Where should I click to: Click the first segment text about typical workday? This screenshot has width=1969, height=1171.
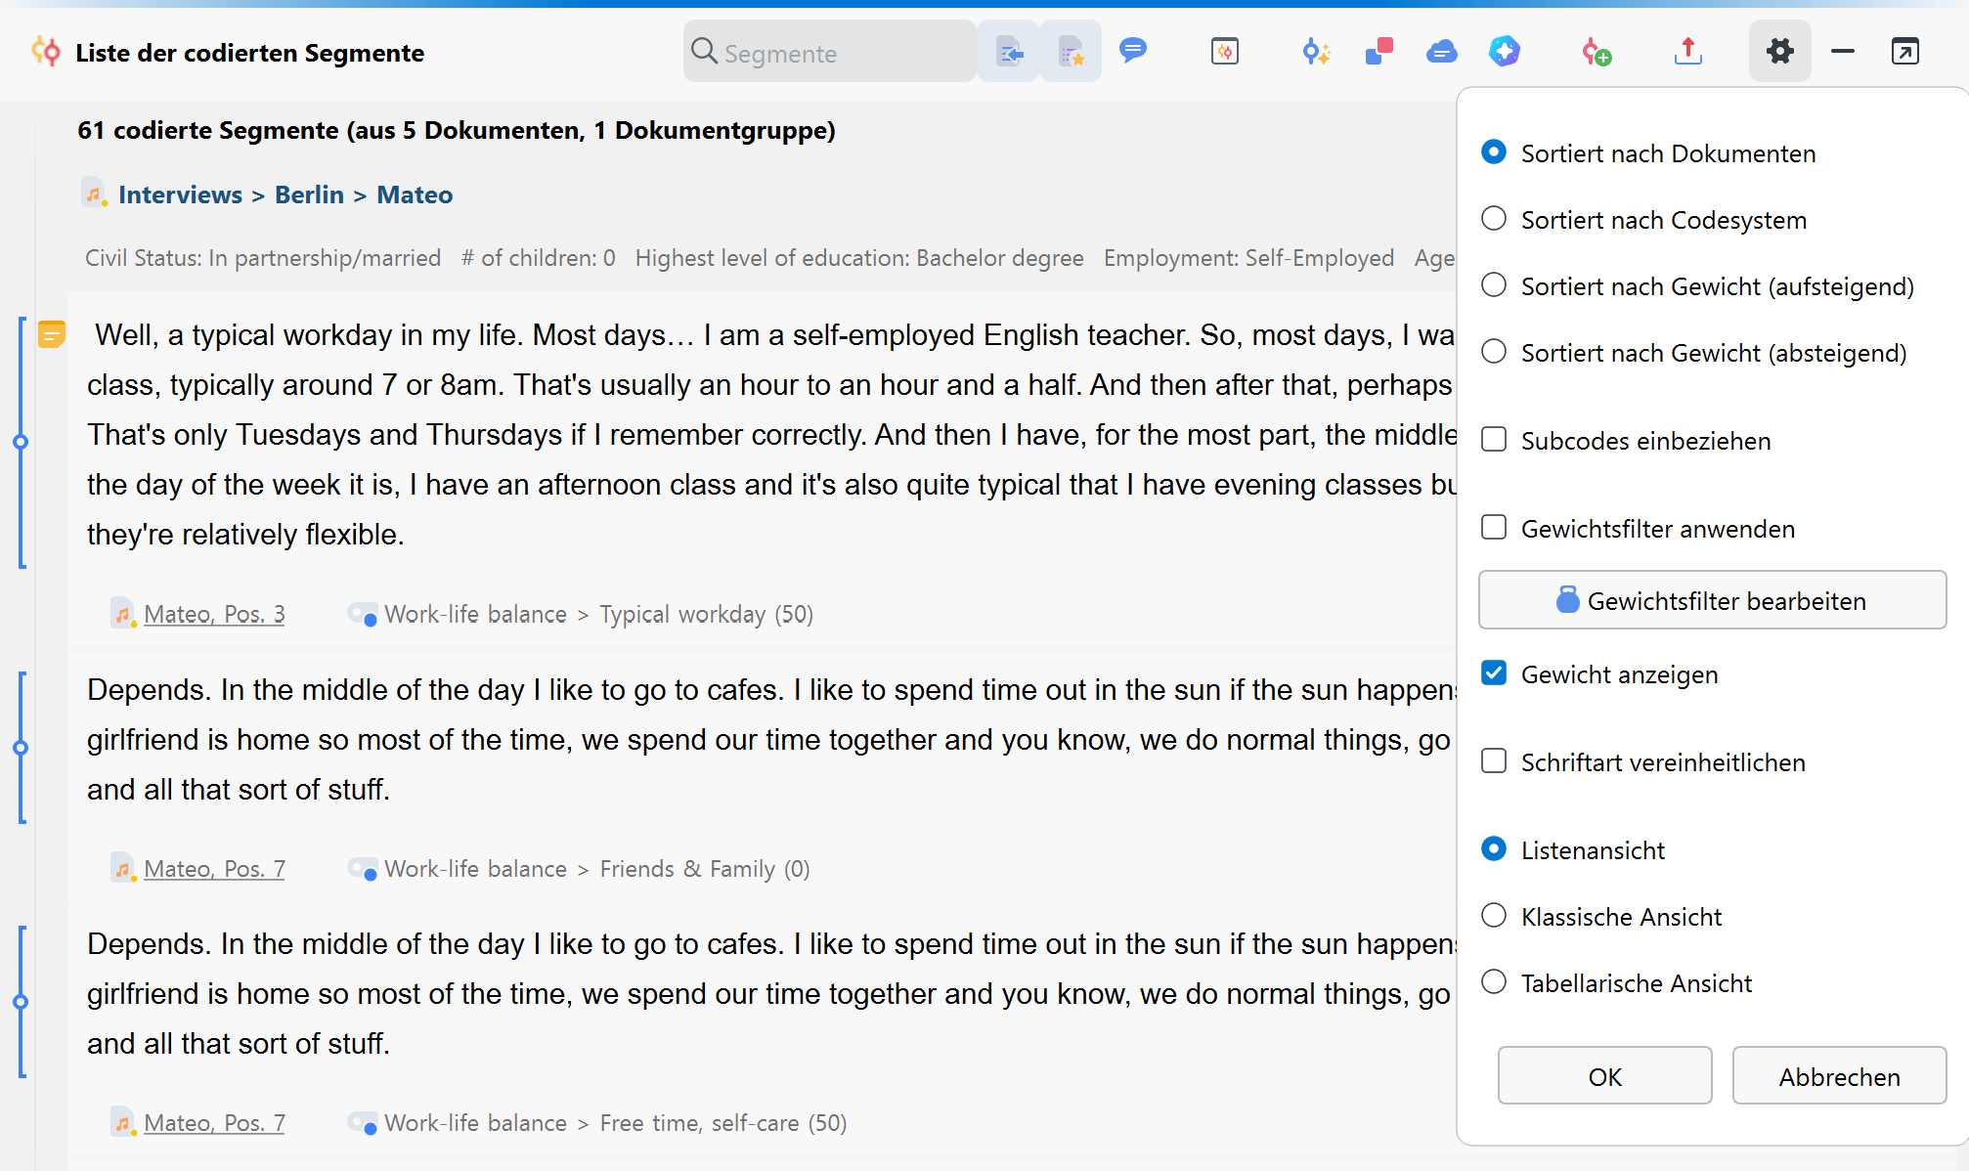pos(771,435)
